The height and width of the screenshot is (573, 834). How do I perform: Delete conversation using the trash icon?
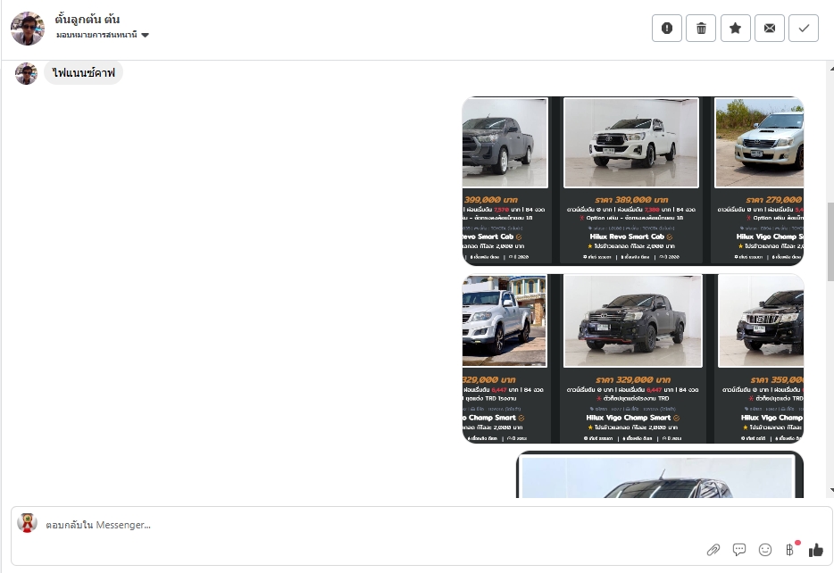[701, 29]
